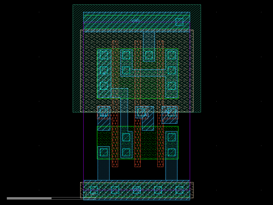Select the left metal strap joining the bottom rail

(x=104, y=163)
